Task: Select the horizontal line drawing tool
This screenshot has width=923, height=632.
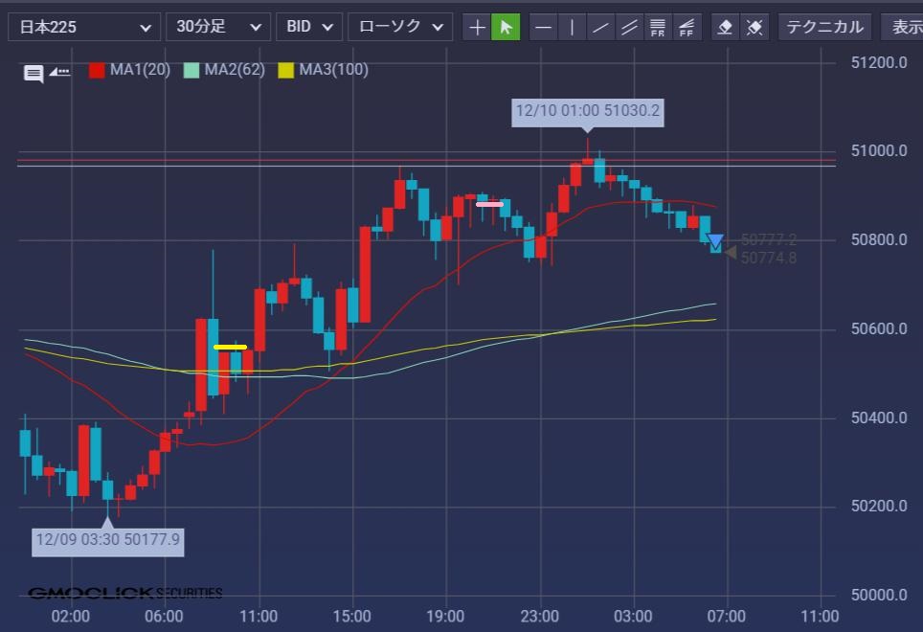Action: click(543, 27)
